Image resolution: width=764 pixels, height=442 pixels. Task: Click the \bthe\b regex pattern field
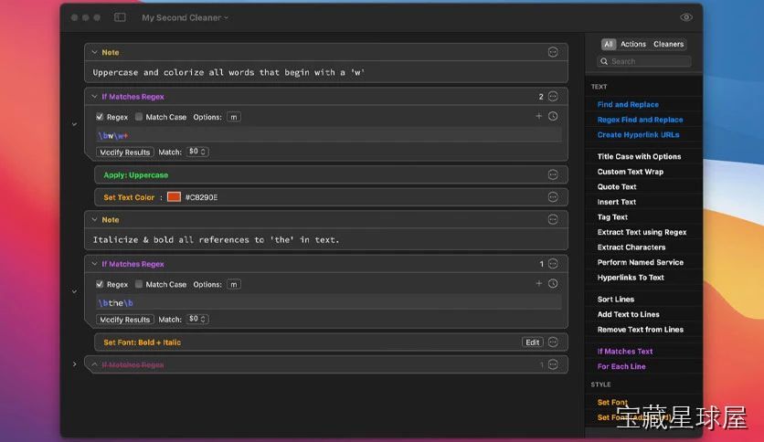tap(328, 303)
